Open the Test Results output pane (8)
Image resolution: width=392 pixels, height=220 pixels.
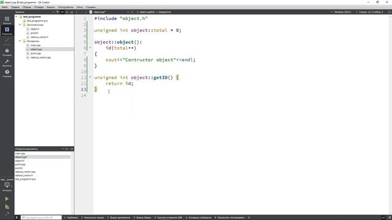tap(229, 218)
